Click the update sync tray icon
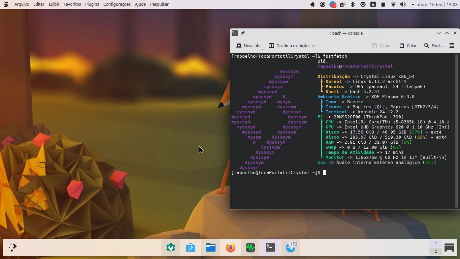460x259 pixels. pyautogui.click(x=323, y=4)
